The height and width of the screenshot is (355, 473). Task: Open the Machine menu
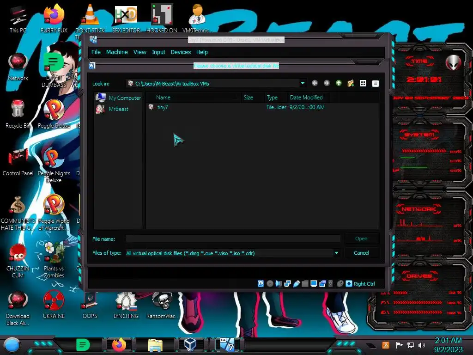pyautogui.click(x=117, y=52)
